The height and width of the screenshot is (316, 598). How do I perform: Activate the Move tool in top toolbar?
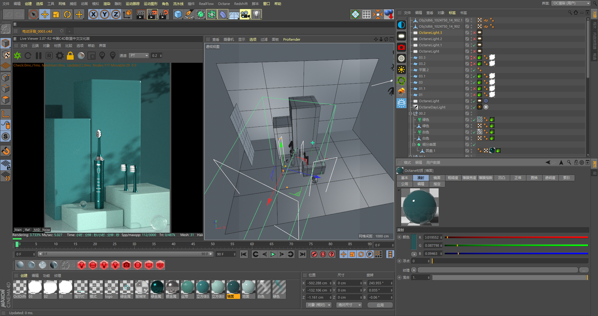(45, 14)
